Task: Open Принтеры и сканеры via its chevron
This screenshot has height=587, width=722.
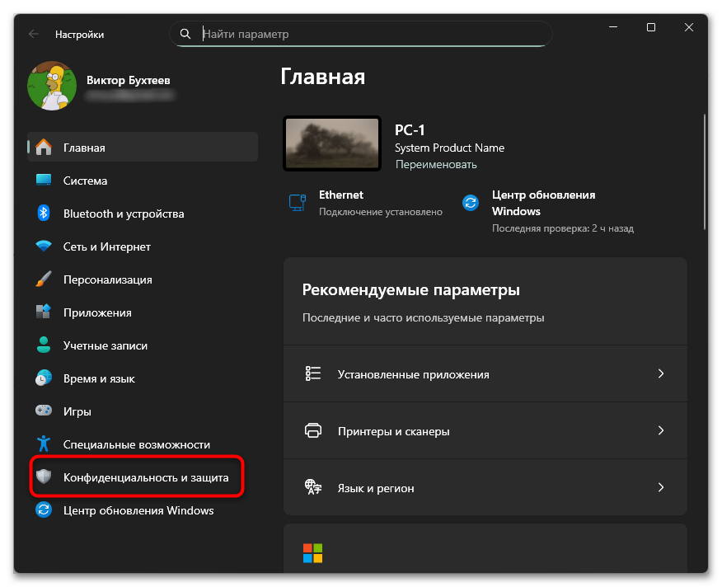Action: (661, 430)
